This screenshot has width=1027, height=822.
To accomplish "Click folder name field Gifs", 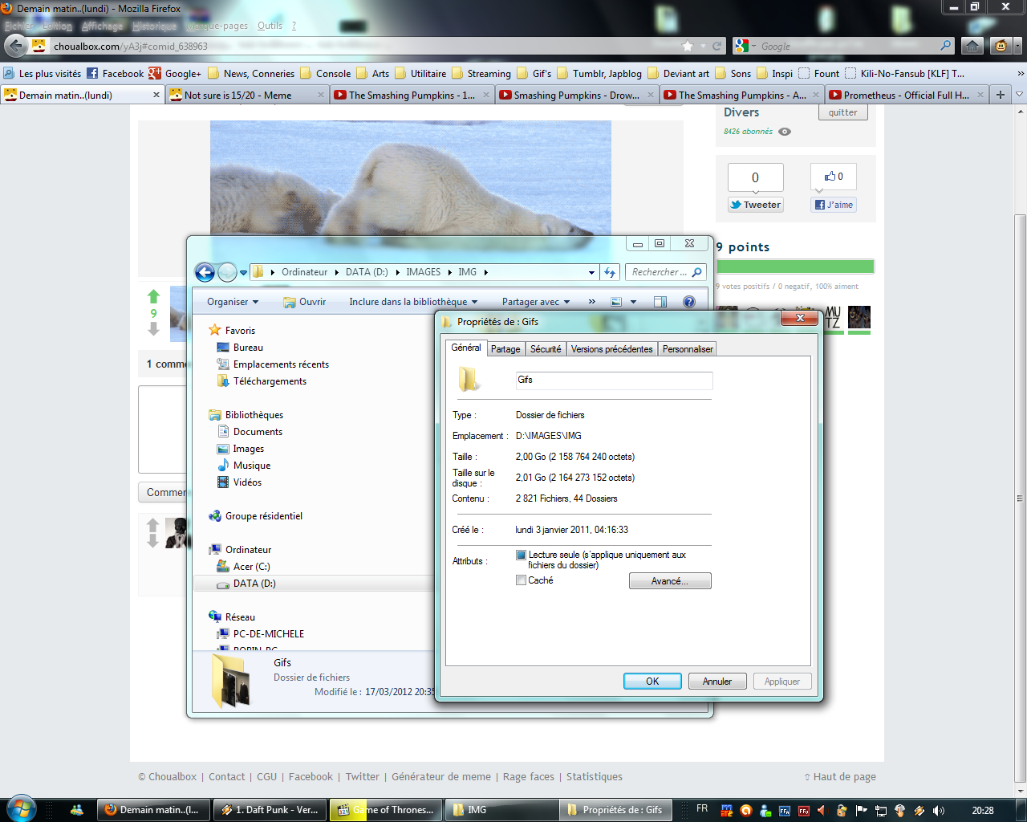I will (614, 380).
